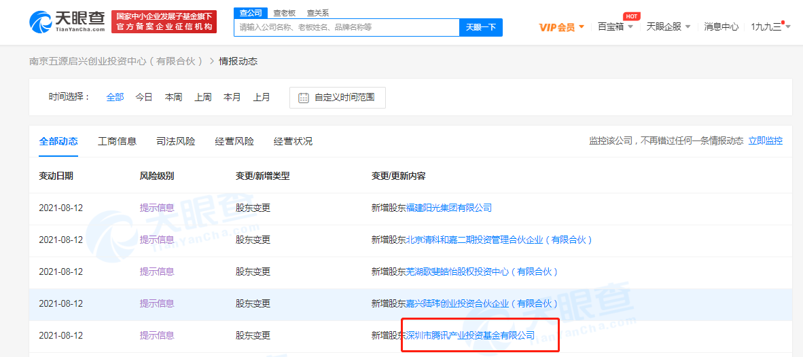Open shareholder 福建阳光集团有限公司
The width and height of the screenshot is (803, 357).
[x=449, y=208]
